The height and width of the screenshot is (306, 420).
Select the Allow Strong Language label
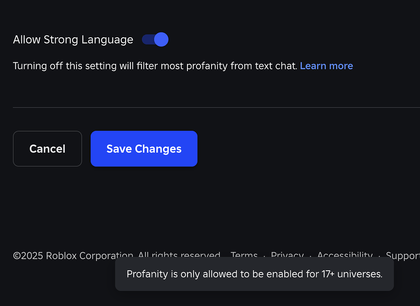click(x=73, y=39)
